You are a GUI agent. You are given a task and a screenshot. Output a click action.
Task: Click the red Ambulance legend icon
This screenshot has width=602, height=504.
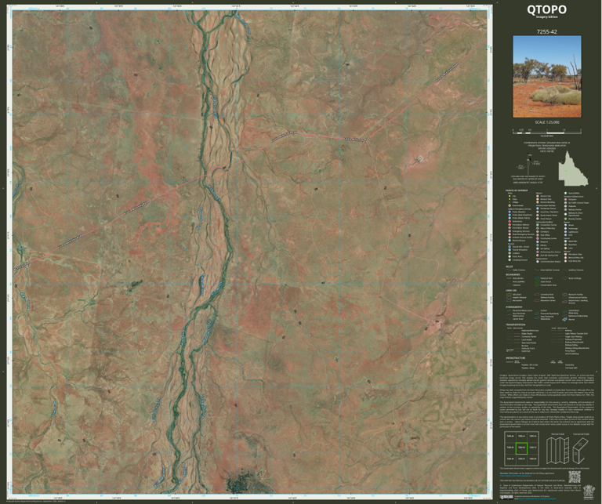pos(510,222)
